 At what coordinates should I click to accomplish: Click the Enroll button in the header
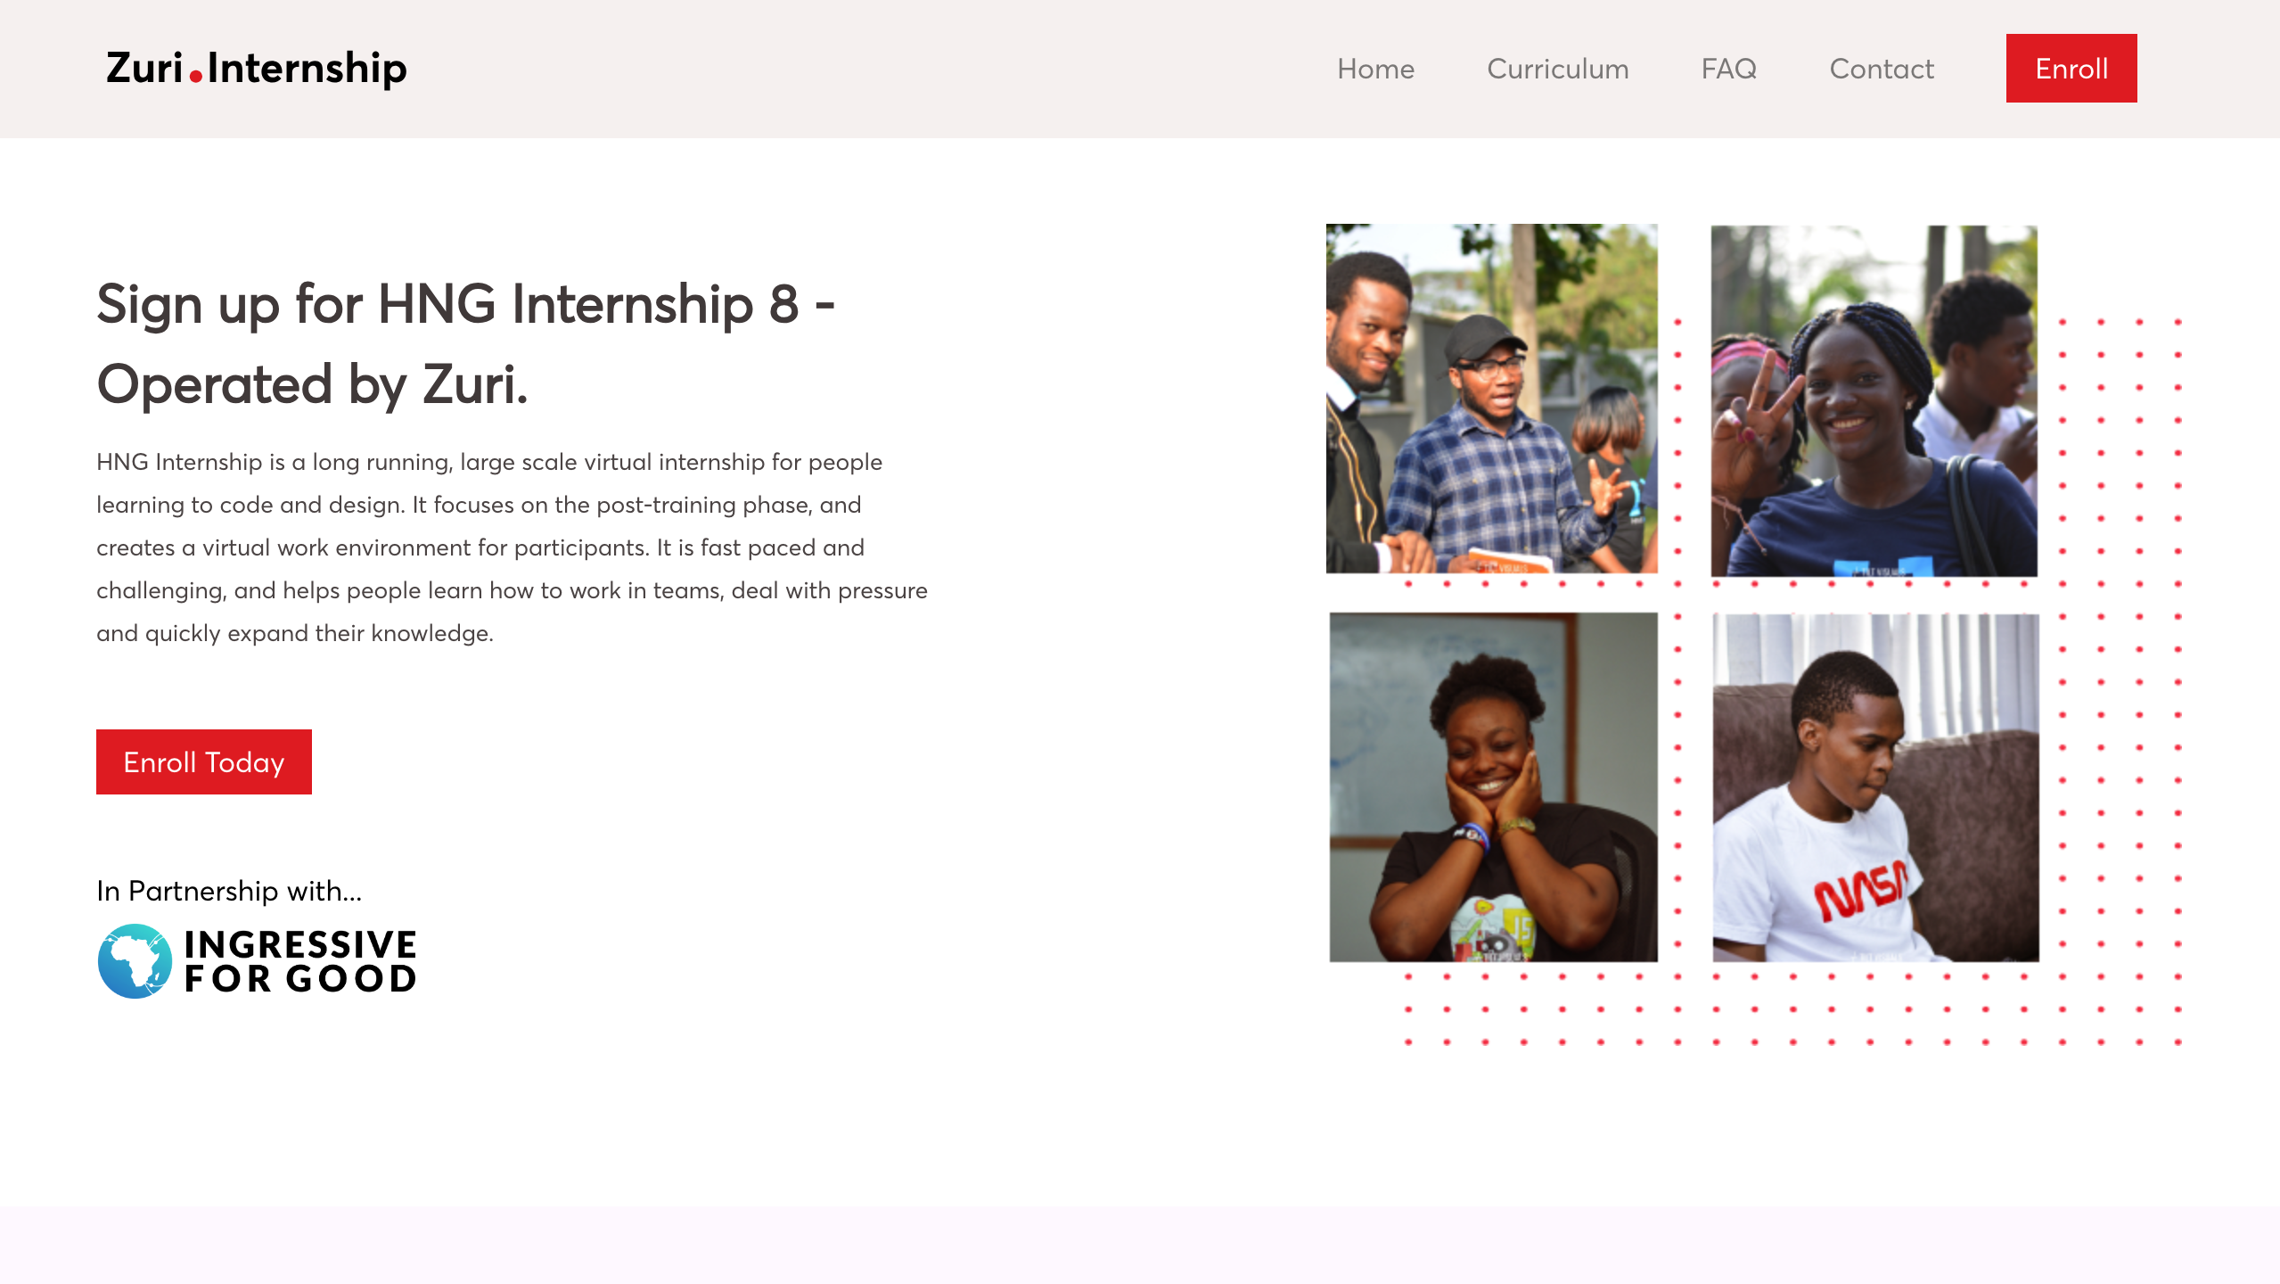coord(2071,68)
